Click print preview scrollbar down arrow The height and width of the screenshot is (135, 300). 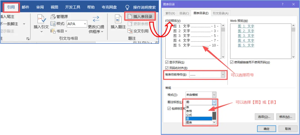(223, 57)
